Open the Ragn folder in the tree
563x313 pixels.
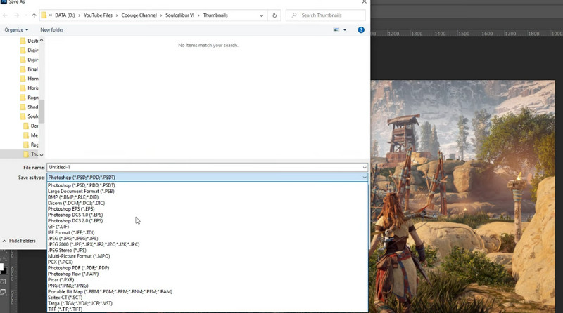pyautogui.click(x=29, y=98)
